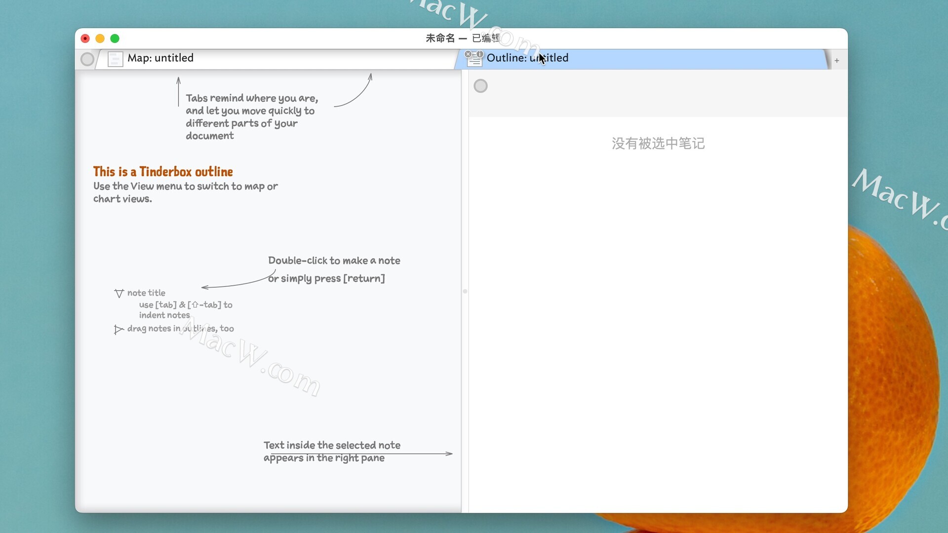Select the Outline: untitled tab

click(642, 59)
